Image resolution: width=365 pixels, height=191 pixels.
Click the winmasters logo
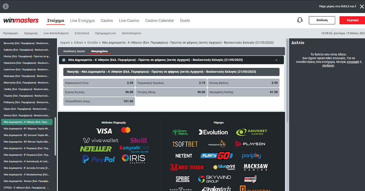click(21, 20)
